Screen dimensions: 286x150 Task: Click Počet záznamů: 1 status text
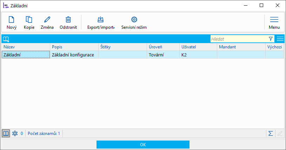44,134
